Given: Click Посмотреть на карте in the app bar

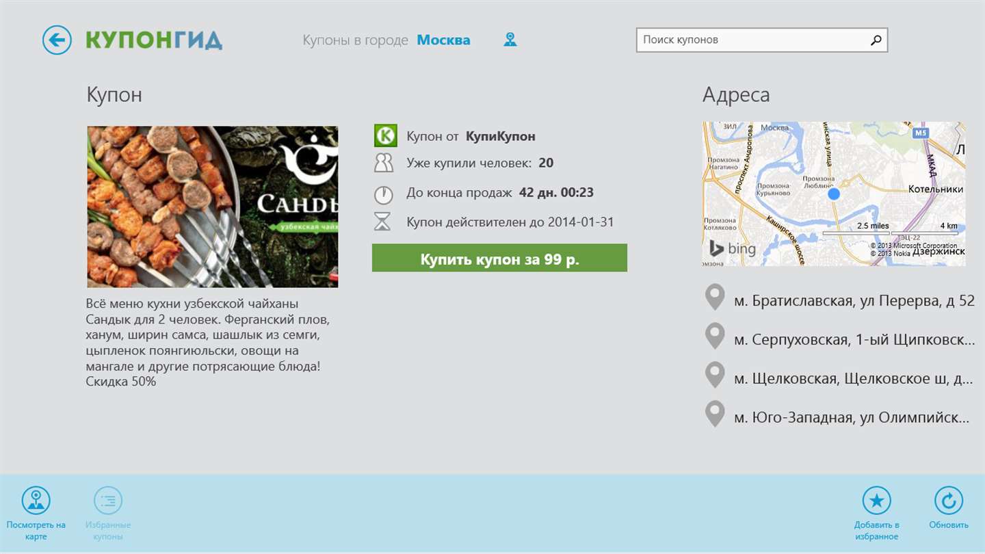Looking at the screenshot, I should point(36,513).
